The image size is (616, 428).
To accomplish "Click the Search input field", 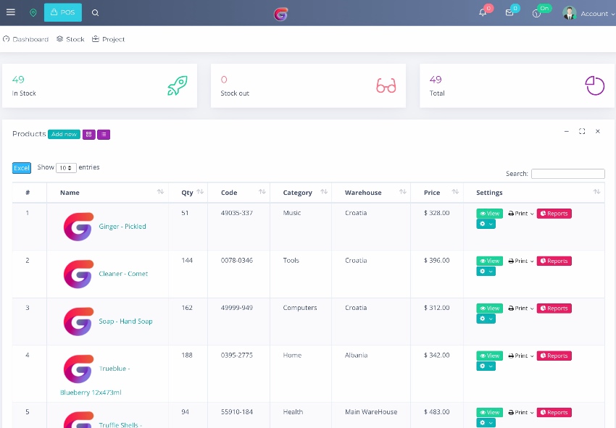I will [x=567, y=174].
